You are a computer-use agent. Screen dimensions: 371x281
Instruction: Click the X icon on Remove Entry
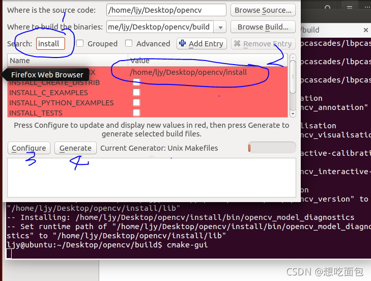click(237, 43)
